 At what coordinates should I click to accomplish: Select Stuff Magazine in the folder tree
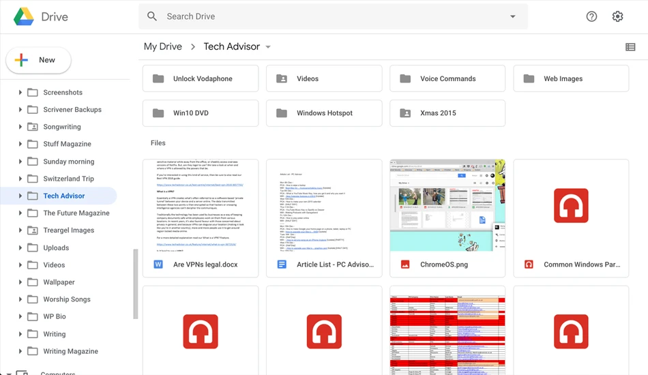click(67, 144)
